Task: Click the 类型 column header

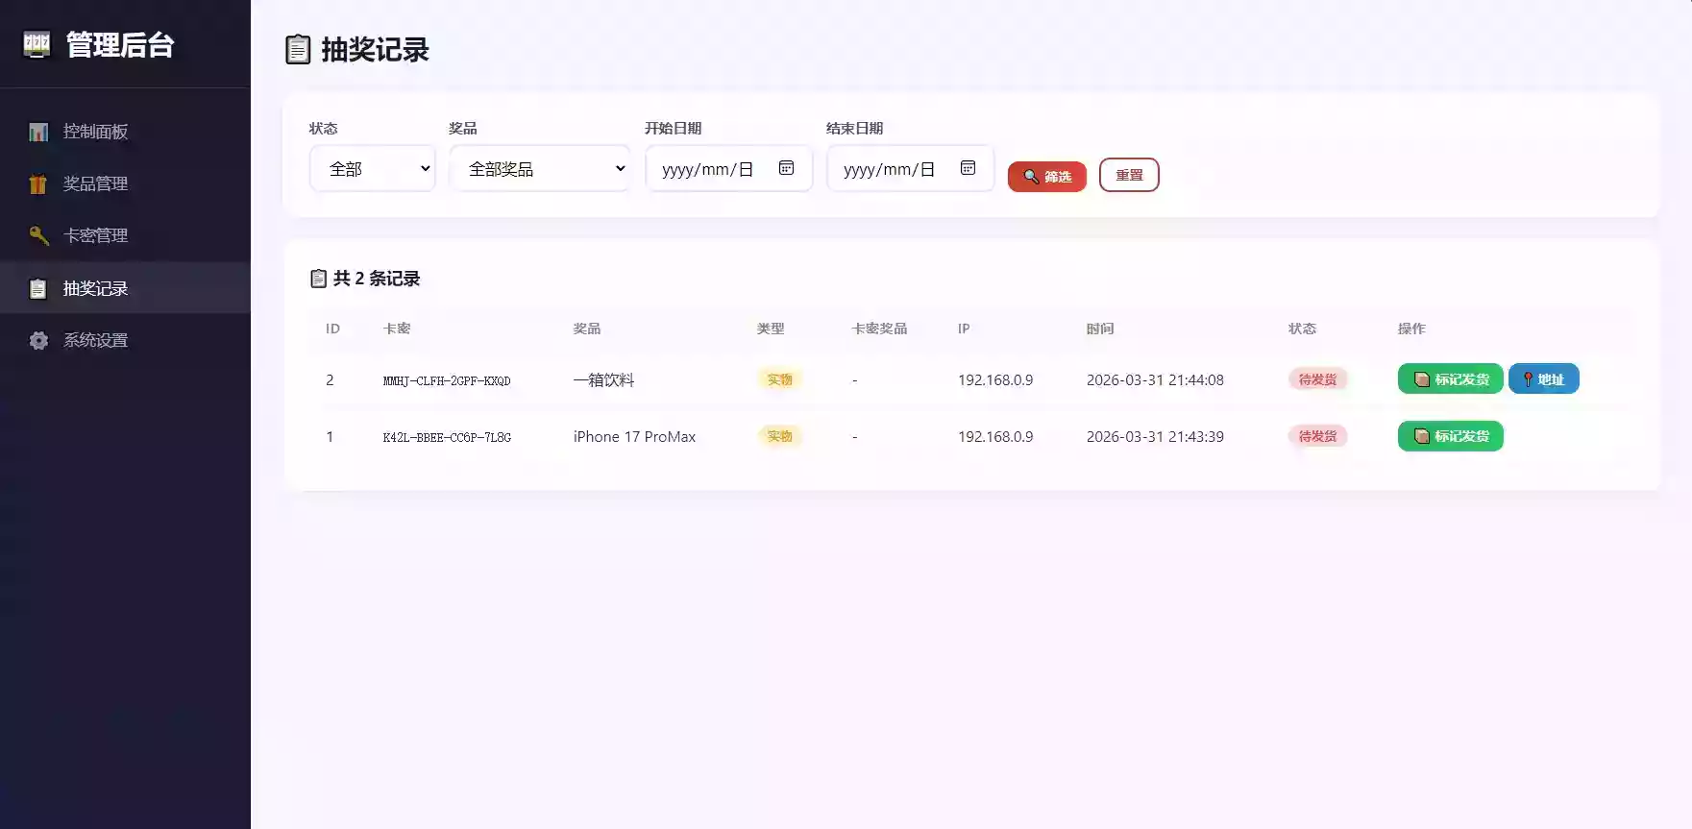Action: click(x=771, y=329)
